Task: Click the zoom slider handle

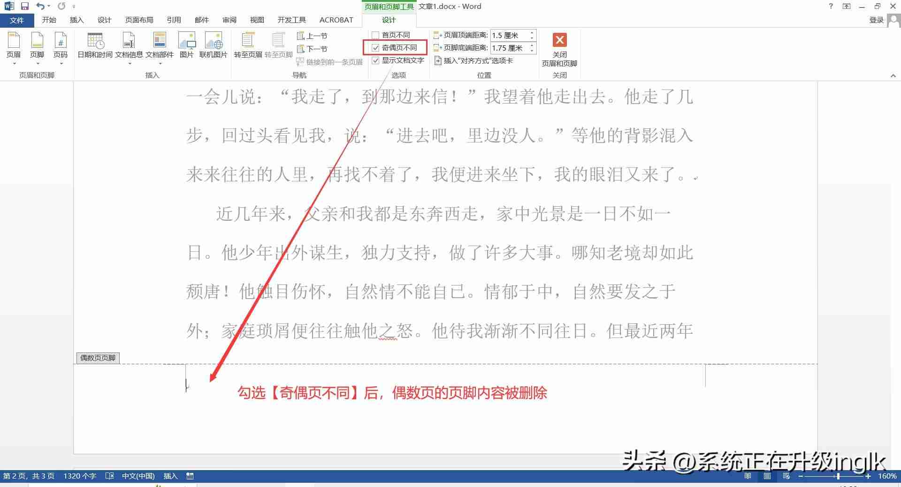Action: (x=838, y=476)
